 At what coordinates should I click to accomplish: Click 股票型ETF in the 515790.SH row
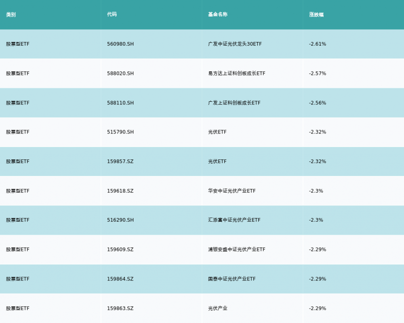(18, 132)
